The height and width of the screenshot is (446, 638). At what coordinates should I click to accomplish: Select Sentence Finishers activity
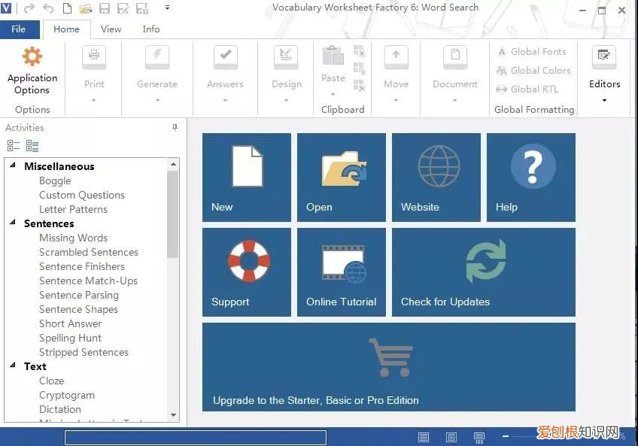tap(82, 266)
